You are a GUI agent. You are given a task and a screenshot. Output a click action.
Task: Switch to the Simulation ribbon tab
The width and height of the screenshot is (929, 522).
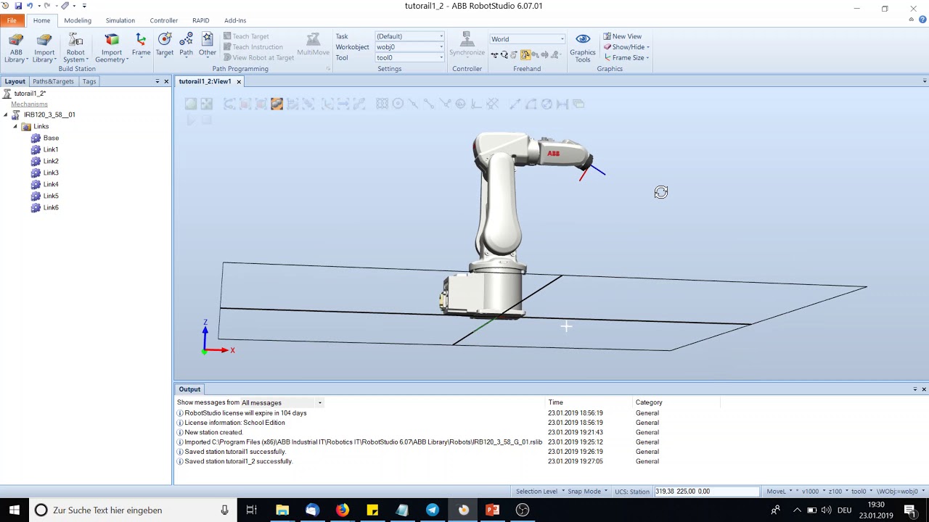[x=120, y=20]
